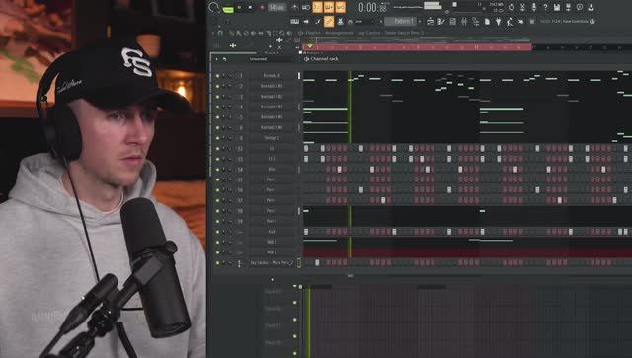Mute the Kick channel with its green LED

(217, 232)
